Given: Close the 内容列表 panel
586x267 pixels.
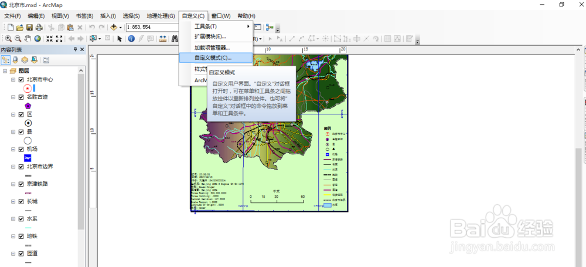Looking at the screenshot, I should [x=82, y=49].
